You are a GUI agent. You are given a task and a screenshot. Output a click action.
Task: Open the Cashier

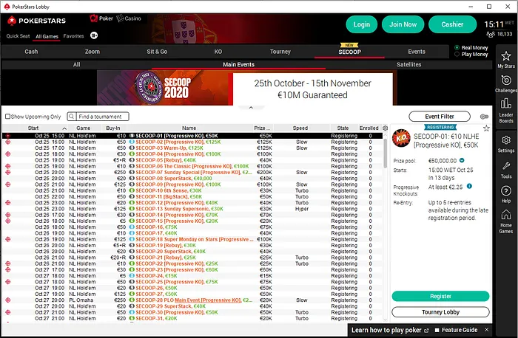pyautogui.click(x=452, y=24)
